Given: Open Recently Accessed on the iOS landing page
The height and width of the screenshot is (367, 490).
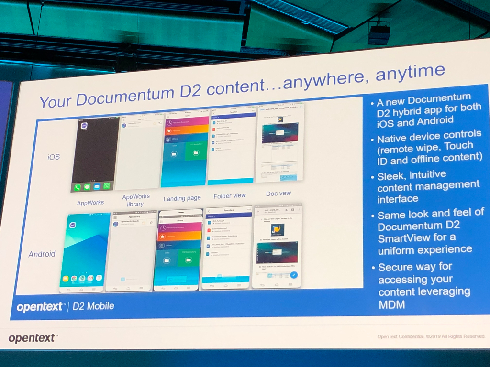Looking at the screenshot, I should tap(187, 122).
